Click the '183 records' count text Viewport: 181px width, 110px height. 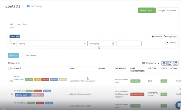tap(14, 63)
